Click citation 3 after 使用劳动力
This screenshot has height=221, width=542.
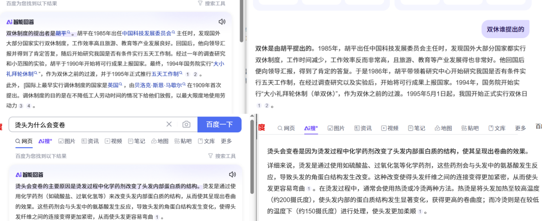(21, 106)
